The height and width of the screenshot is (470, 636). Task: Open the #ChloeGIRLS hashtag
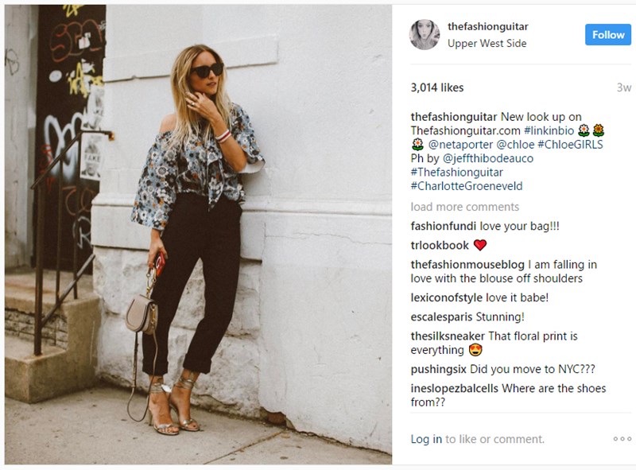coord(570,145)
